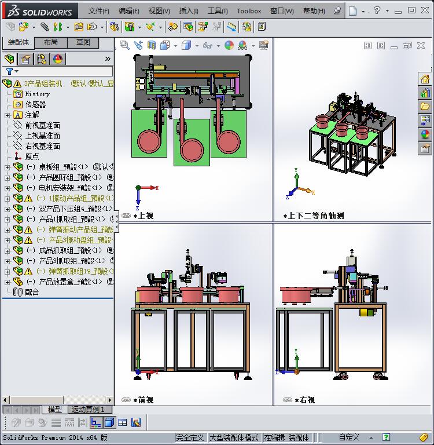The height and width of the screenshot is (445, 434).
Task: Click the green help icon in status bar
Action: 386,437
